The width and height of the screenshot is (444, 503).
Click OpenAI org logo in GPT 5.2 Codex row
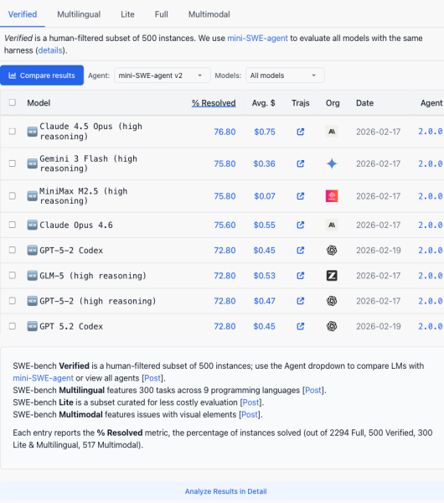pyautogui.click(x=332, y=326)
